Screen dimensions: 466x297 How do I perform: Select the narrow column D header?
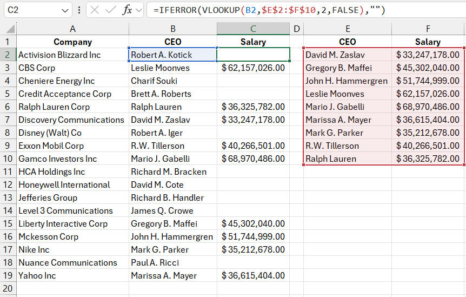pyautogui.click(x=296, y=29)
